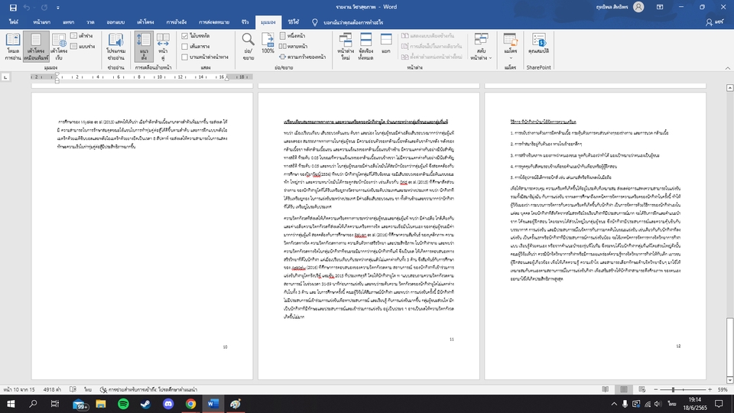Select Web Layout in status bar
734x413 pixels.
[641, 389]
